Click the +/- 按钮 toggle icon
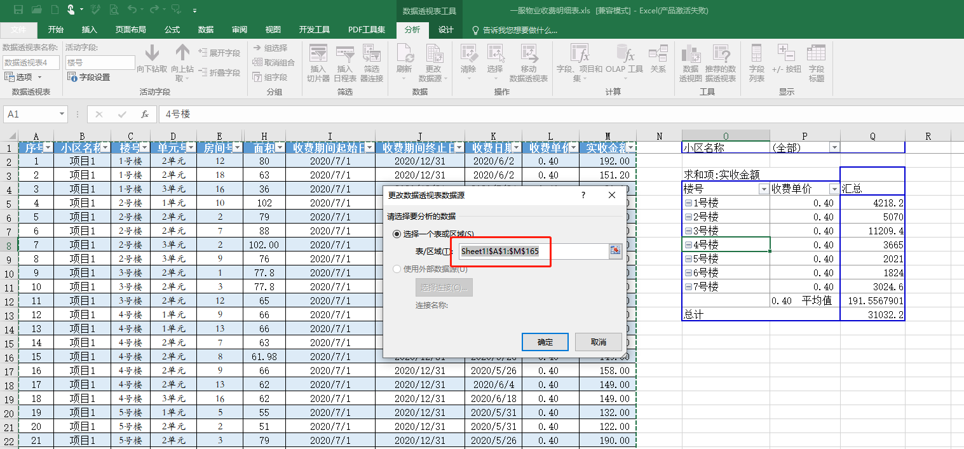 786,53
